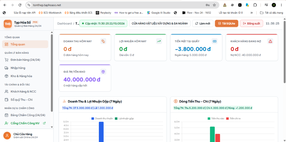Open the Perplexity bookmark
286x142 pixels.
point(103,13)
